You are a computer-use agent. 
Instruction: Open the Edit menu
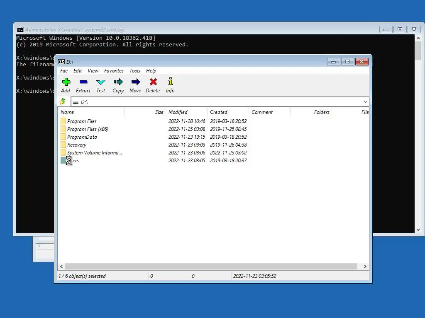coord(78,71)
